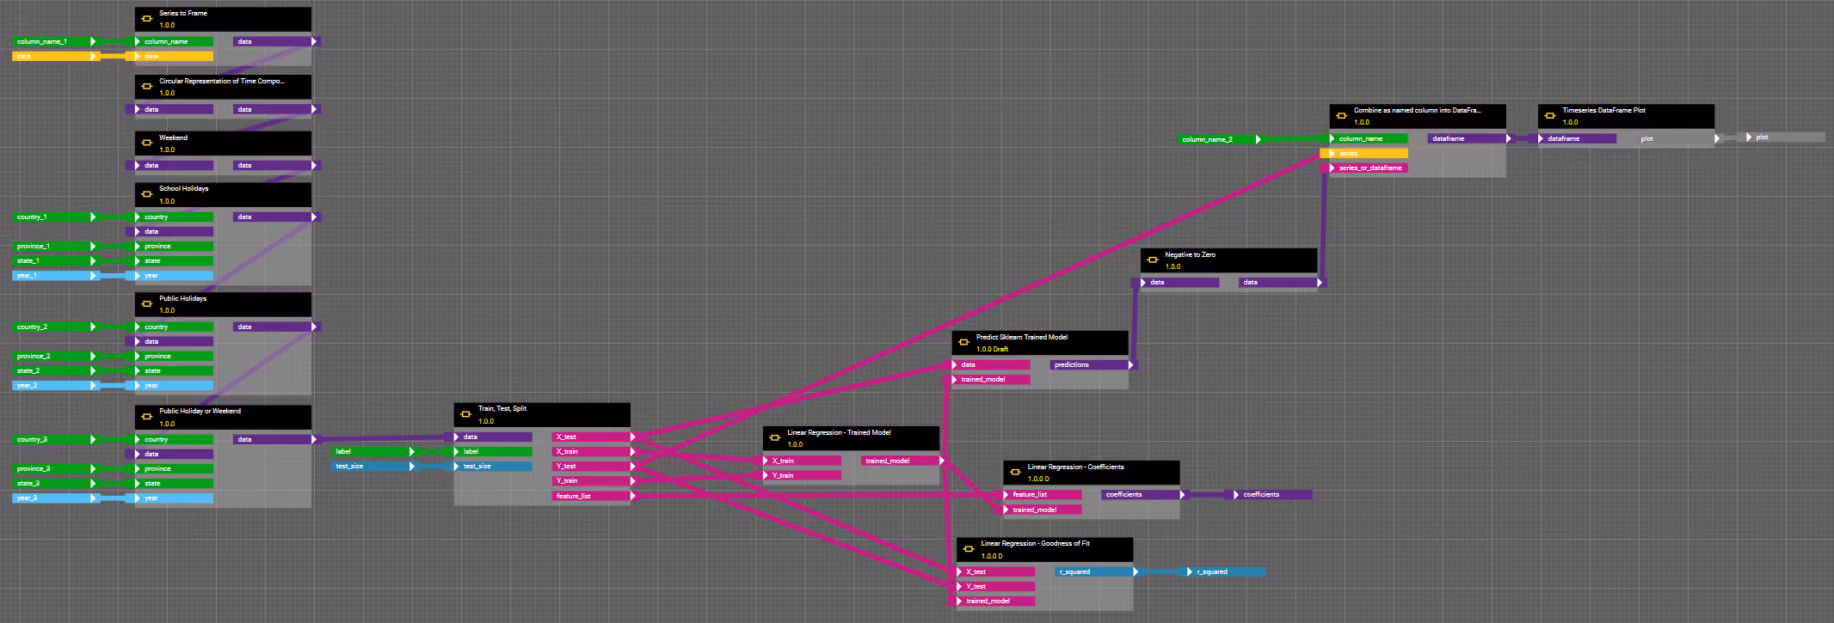
Task: Click the trained_model output of Trained Model node
Action: coord(903,461)
